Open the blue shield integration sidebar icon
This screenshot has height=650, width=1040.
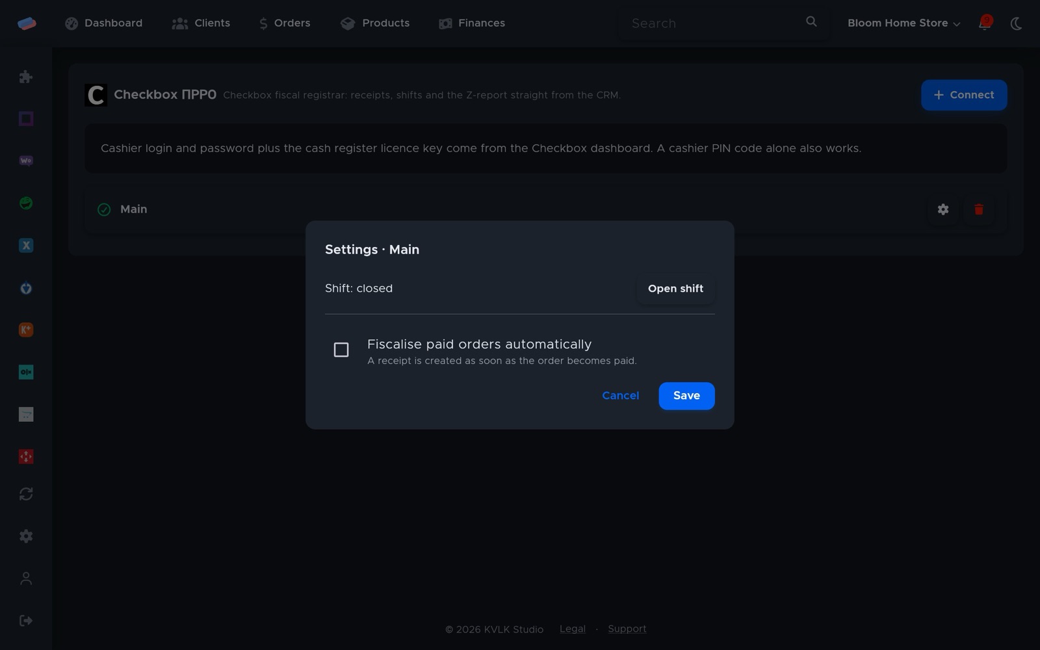click(26, 288)
